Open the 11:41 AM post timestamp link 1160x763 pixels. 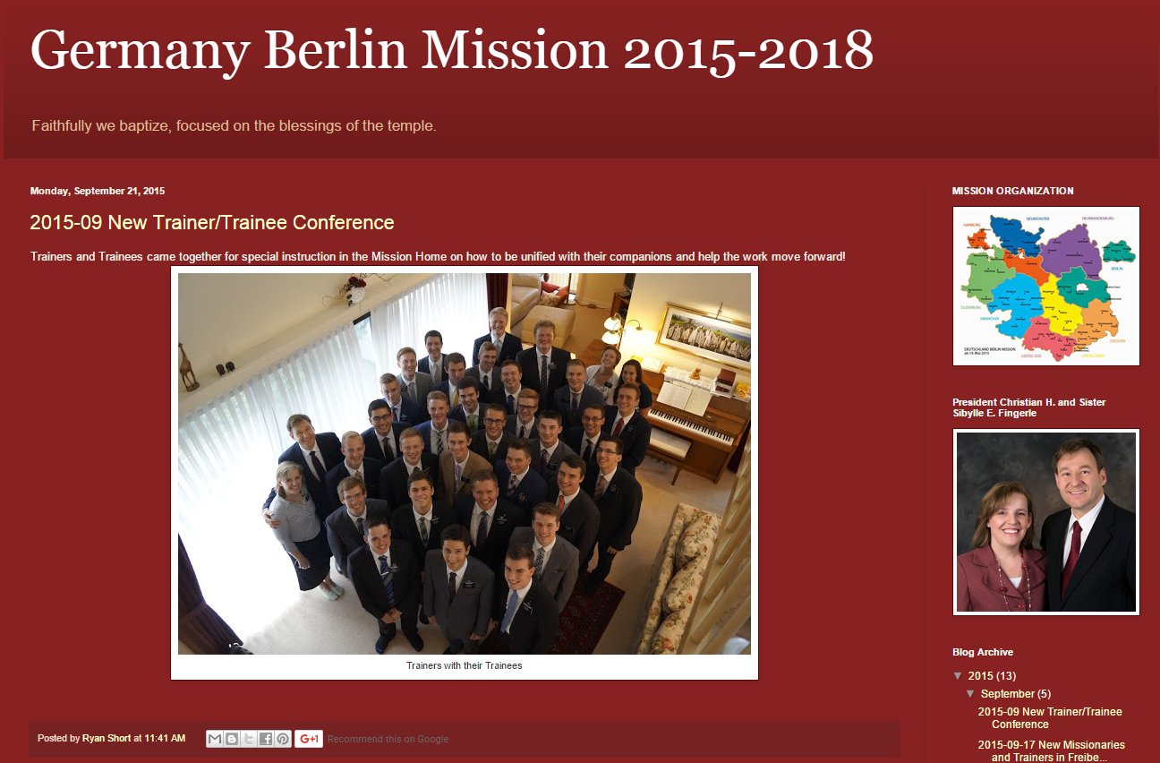[x=165, y=739]
